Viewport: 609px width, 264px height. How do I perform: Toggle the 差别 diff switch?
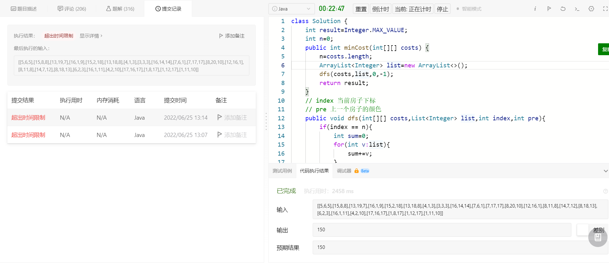coord(583,230)
